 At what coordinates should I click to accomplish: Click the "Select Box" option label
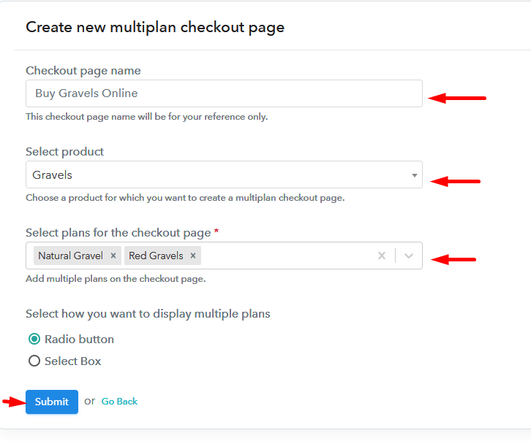72,361
